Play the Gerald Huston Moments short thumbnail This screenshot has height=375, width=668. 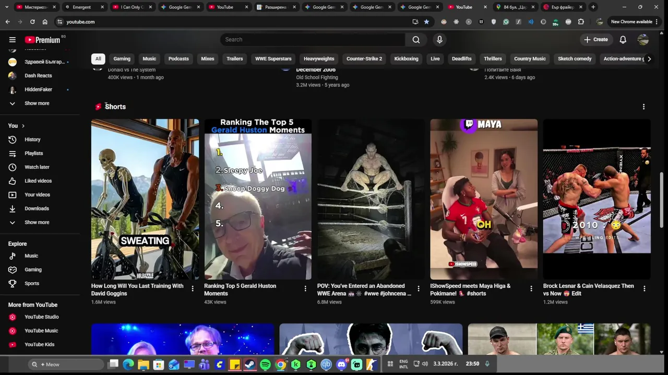pyautogui.click(x=258, y=199)
